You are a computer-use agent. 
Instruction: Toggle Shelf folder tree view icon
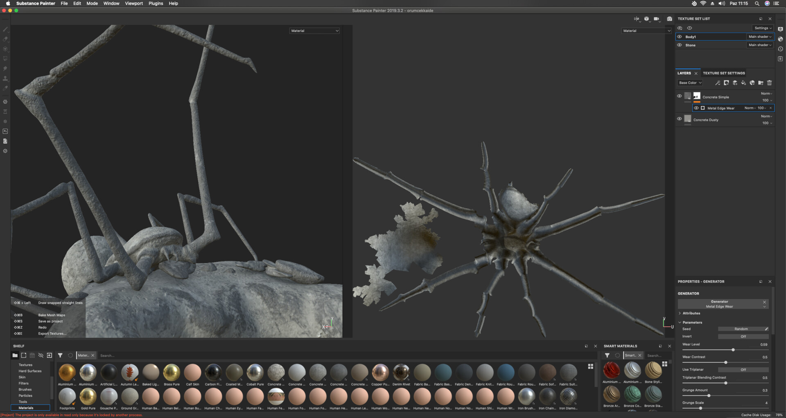(x=15, y=355)
